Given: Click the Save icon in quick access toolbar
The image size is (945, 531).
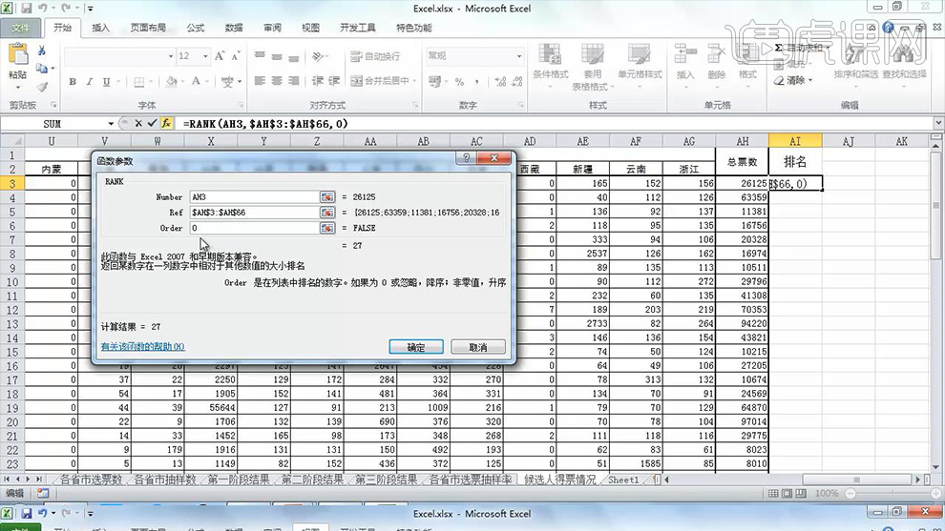Looking at the screenshot, I should coord(27,9).
